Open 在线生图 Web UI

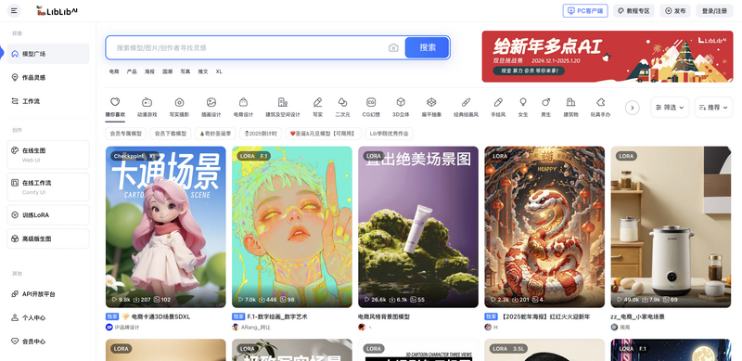pos(48,154)
